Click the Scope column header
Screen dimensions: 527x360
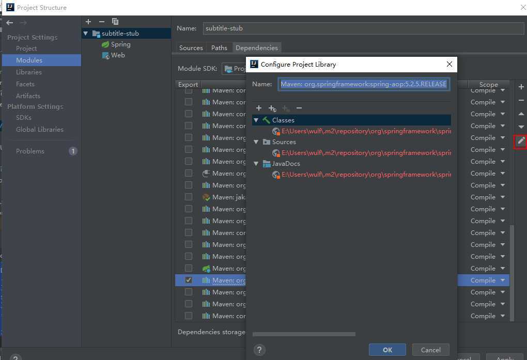(488, 84)
